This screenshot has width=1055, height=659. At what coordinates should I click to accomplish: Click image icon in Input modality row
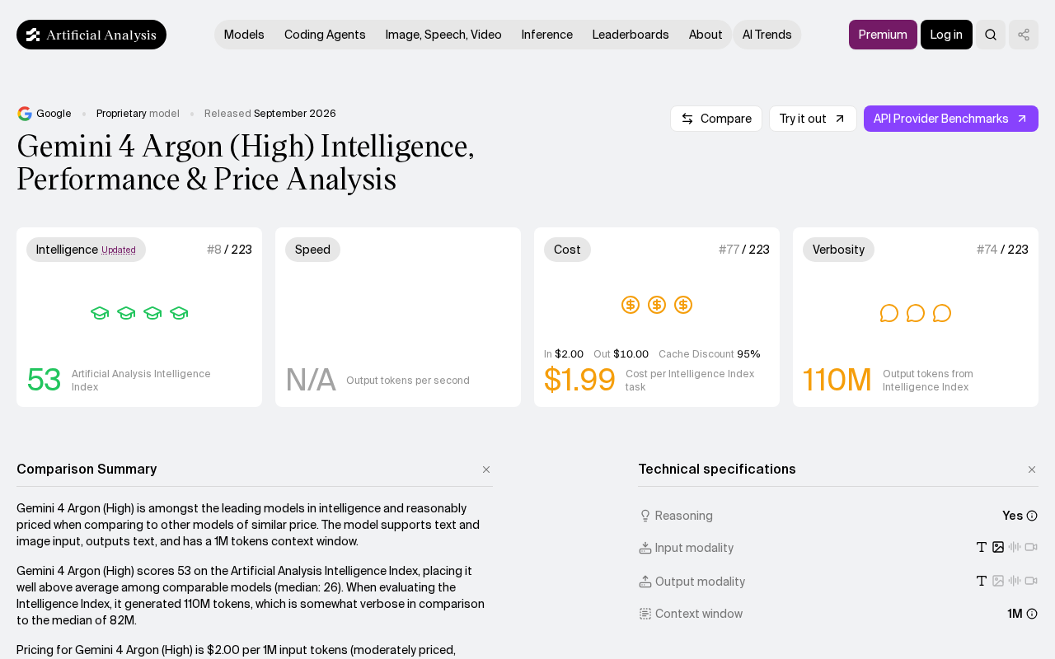tap(998, 547)
